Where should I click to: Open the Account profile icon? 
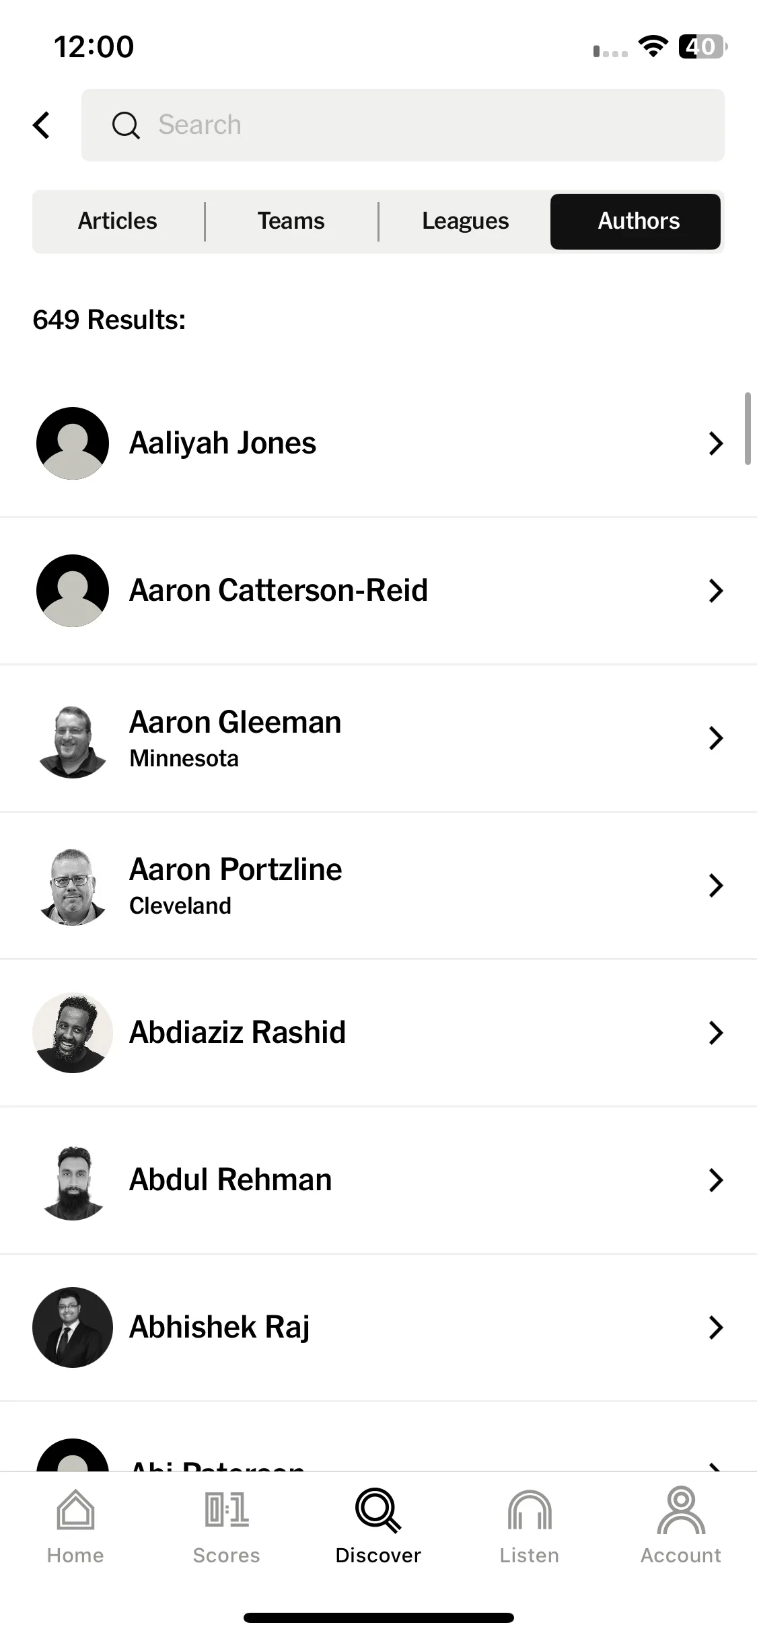tap(681, 1510)
